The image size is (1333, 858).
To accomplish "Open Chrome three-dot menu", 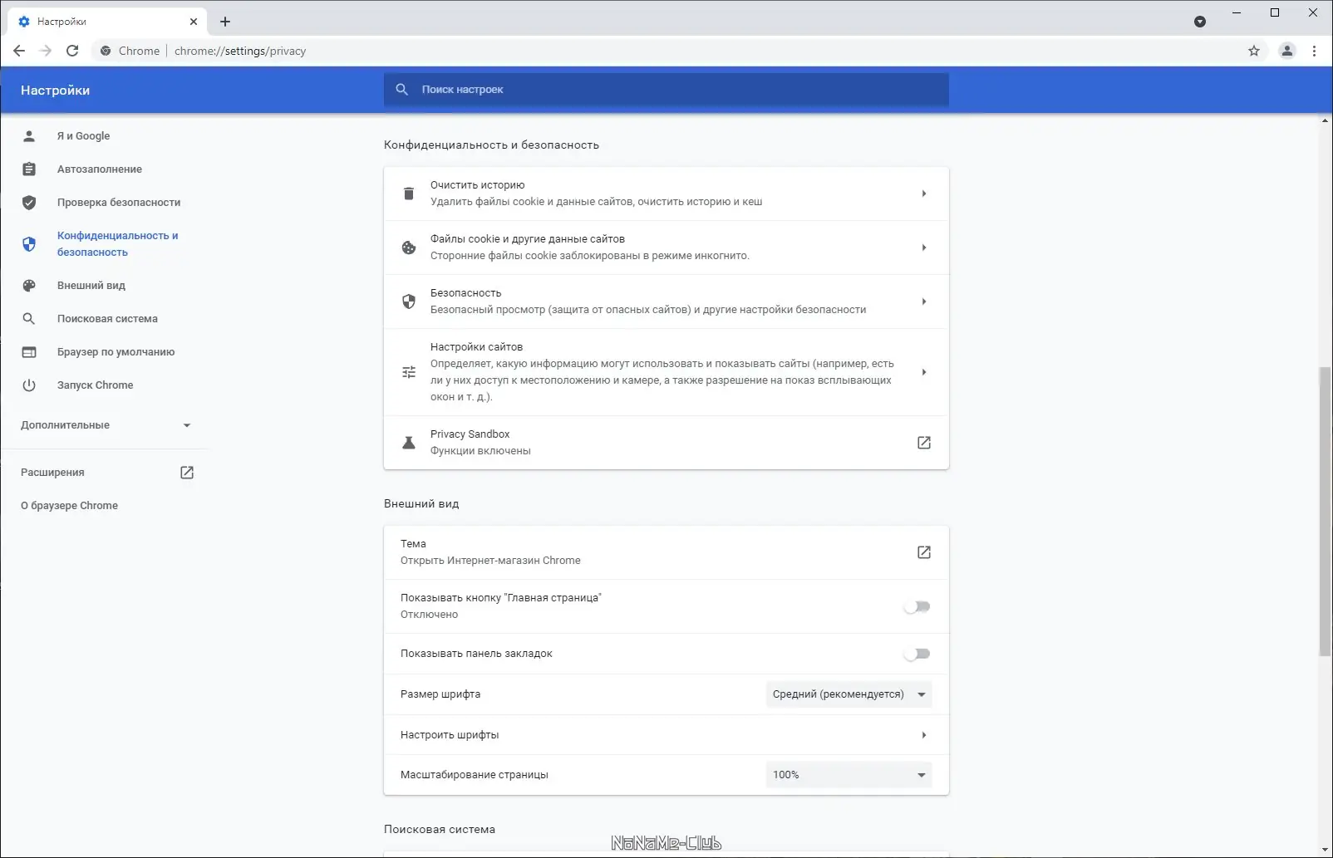I will click(1314, 51).
